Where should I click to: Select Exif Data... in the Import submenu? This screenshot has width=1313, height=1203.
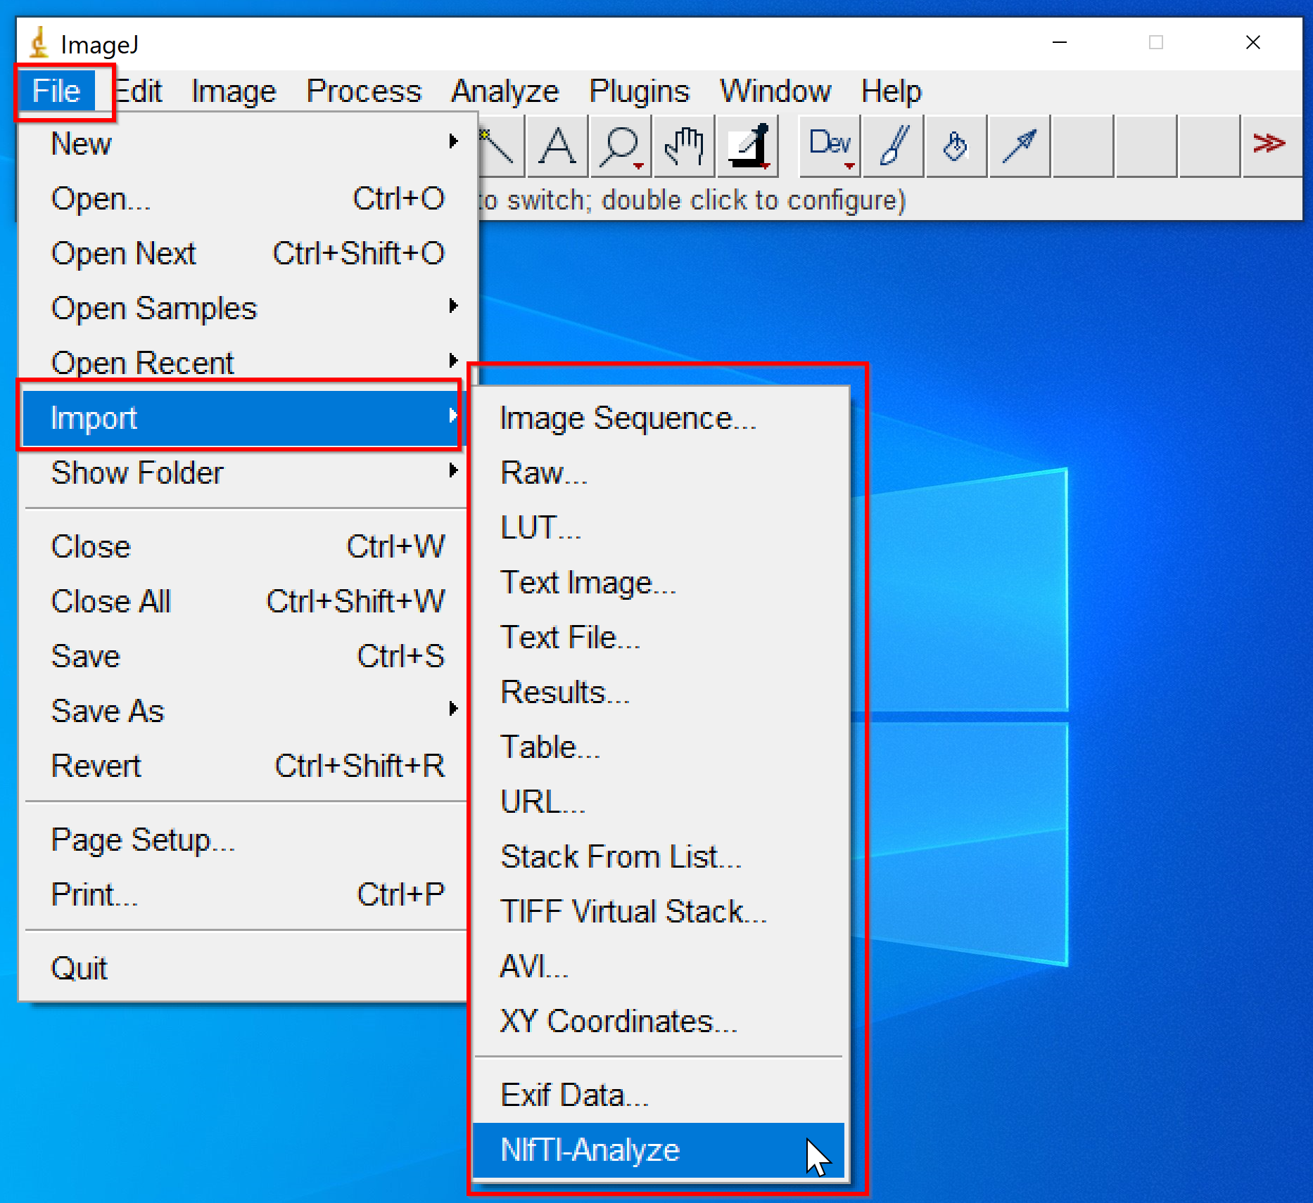click(x=574, y=1095)
